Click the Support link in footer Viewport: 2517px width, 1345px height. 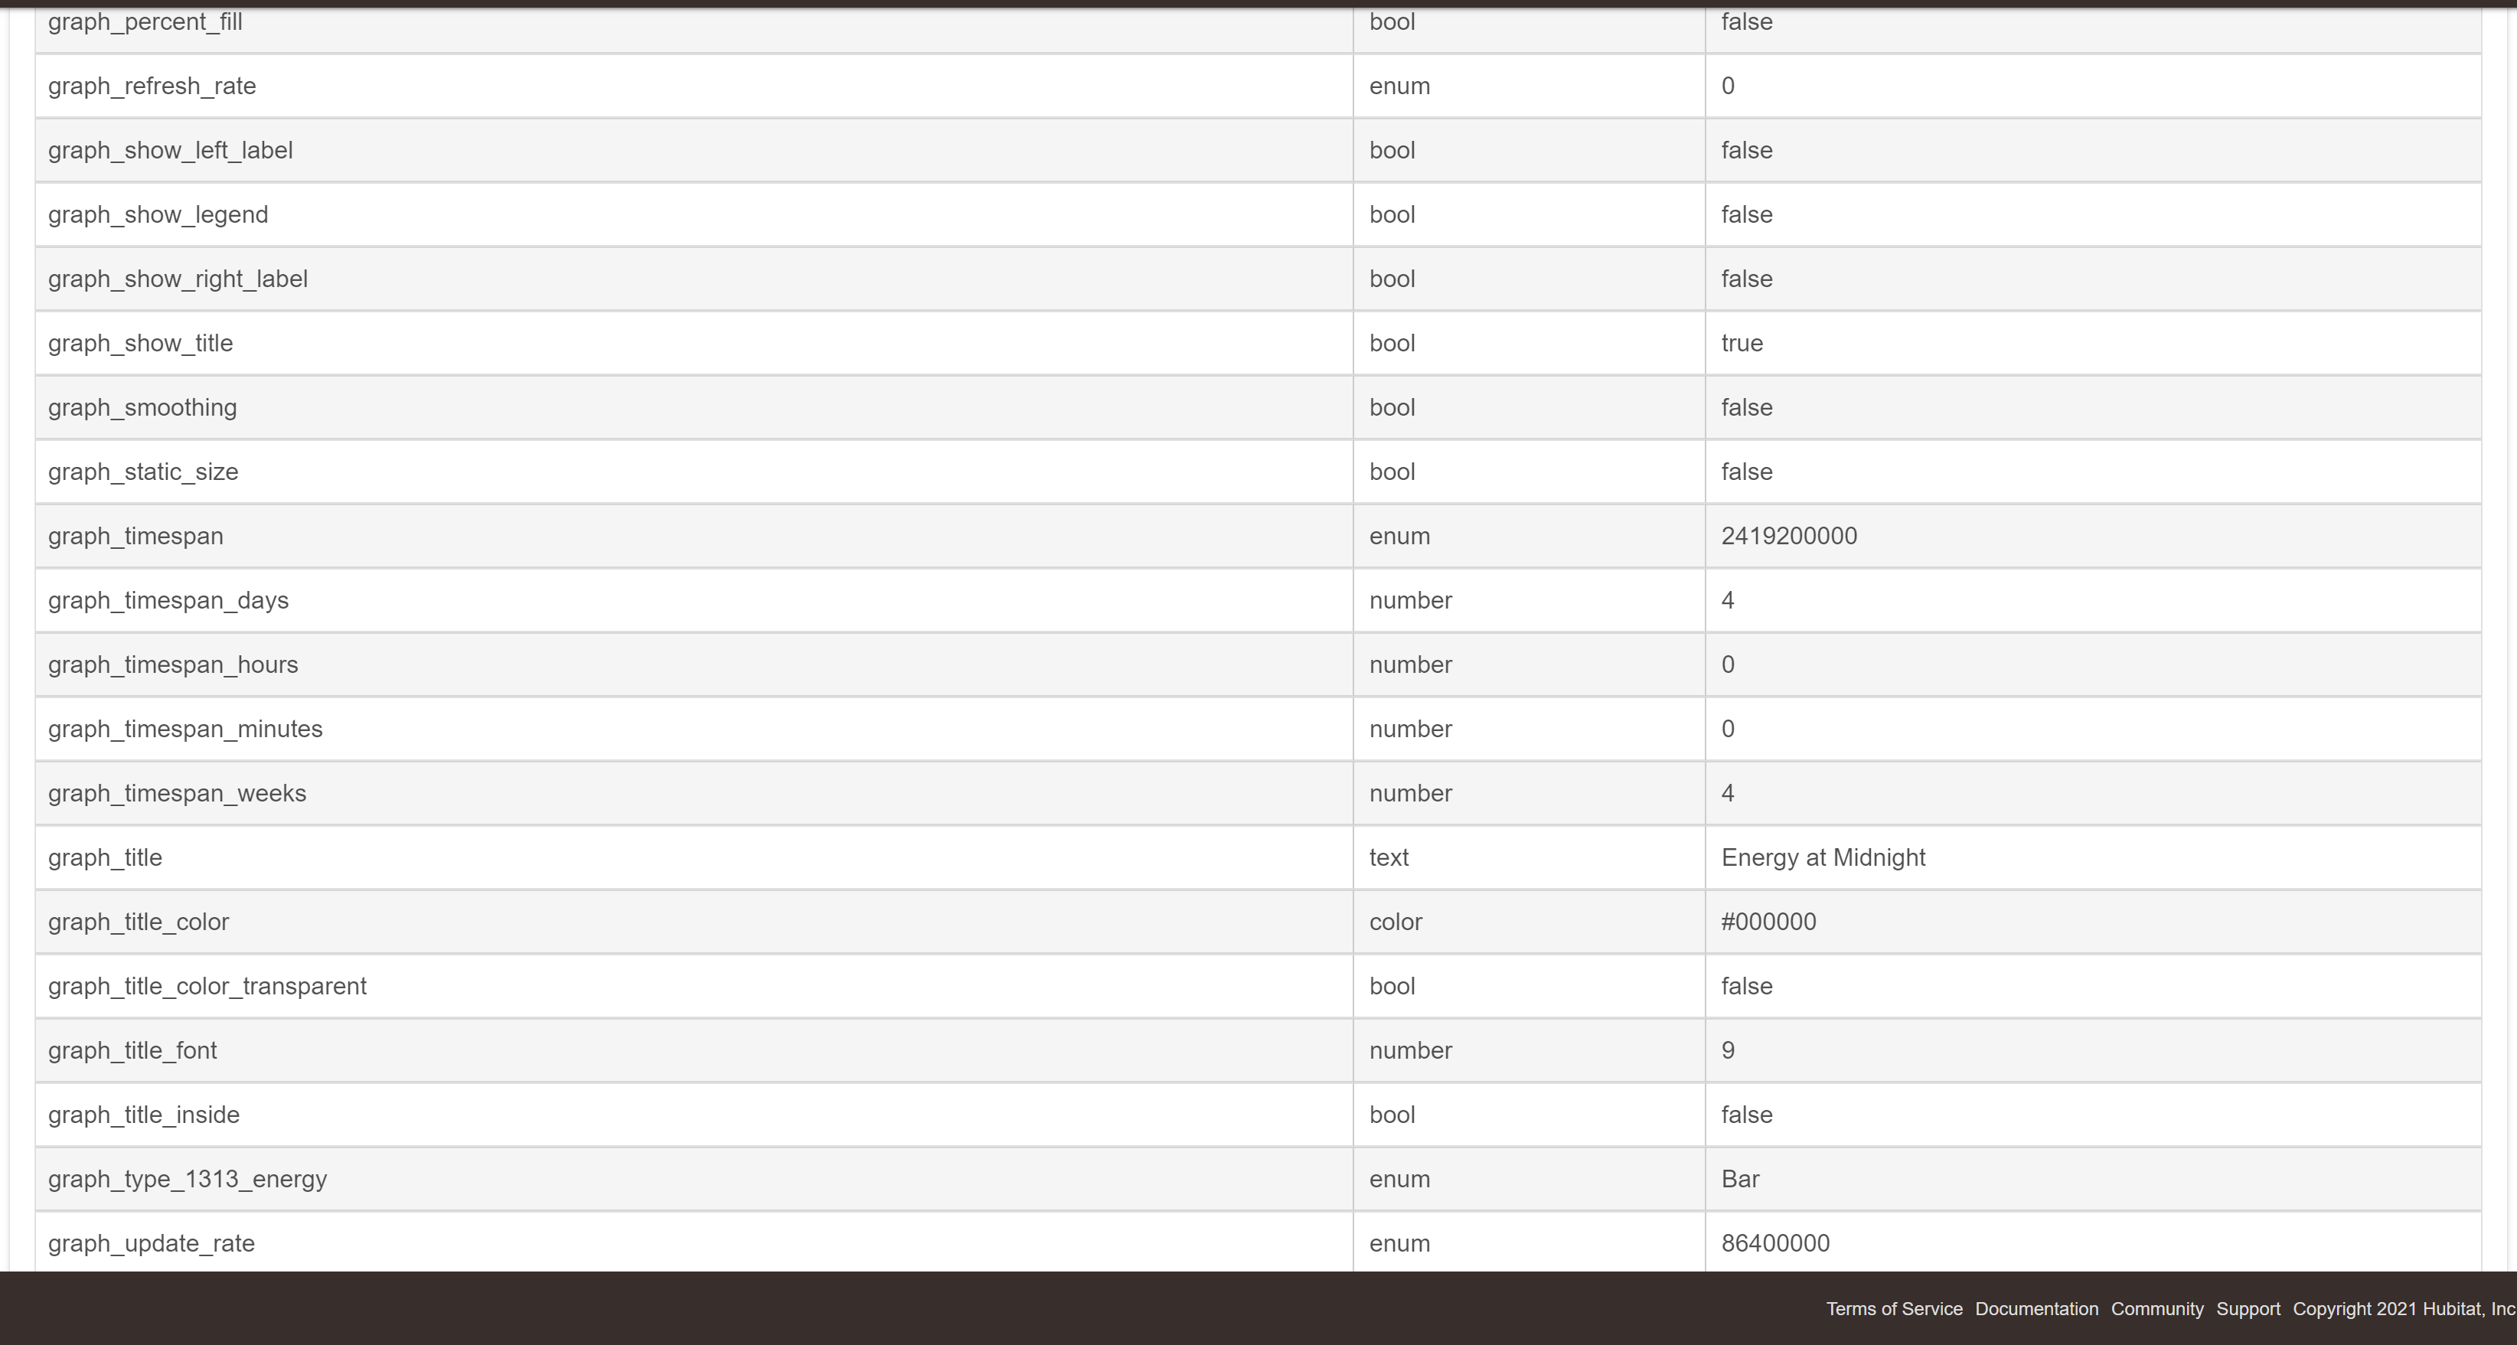(2248, 1309)
